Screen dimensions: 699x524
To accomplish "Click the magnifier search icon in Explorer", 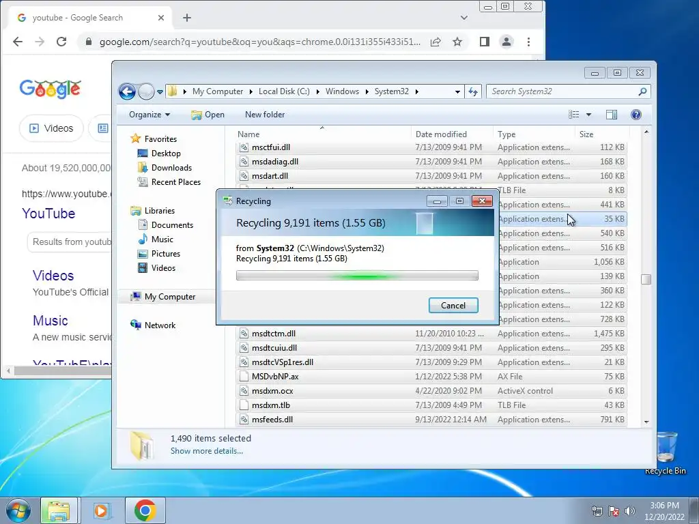I will (642, 91).
